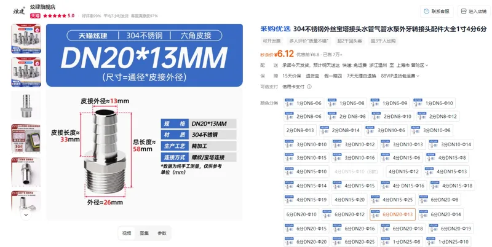Click the info icon next to 信用卡支付
The height and width of the screenshot is (247, 492).
tap(309, 87)
